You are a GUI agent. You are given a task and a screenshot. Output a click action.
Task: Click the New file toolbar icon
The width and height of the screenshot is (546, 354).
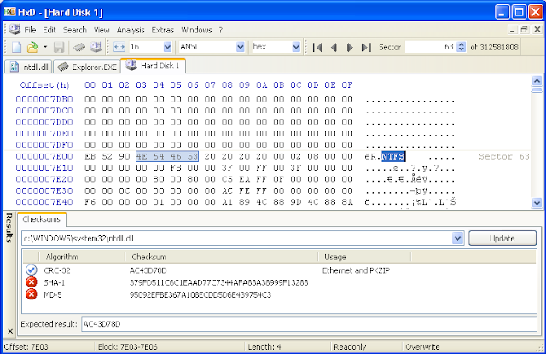click(x=16, y=47)
